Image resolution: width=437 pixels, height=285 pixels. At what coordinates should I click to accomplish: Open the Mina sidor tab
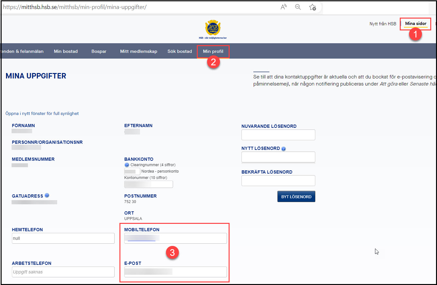(x=415, y=24)
